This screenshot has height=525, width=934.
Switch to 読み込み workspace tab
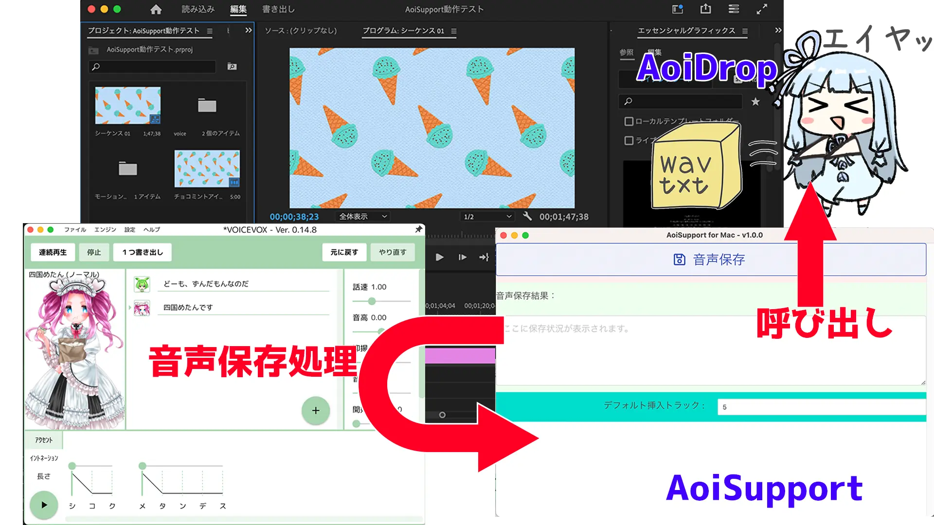point(198,9)
